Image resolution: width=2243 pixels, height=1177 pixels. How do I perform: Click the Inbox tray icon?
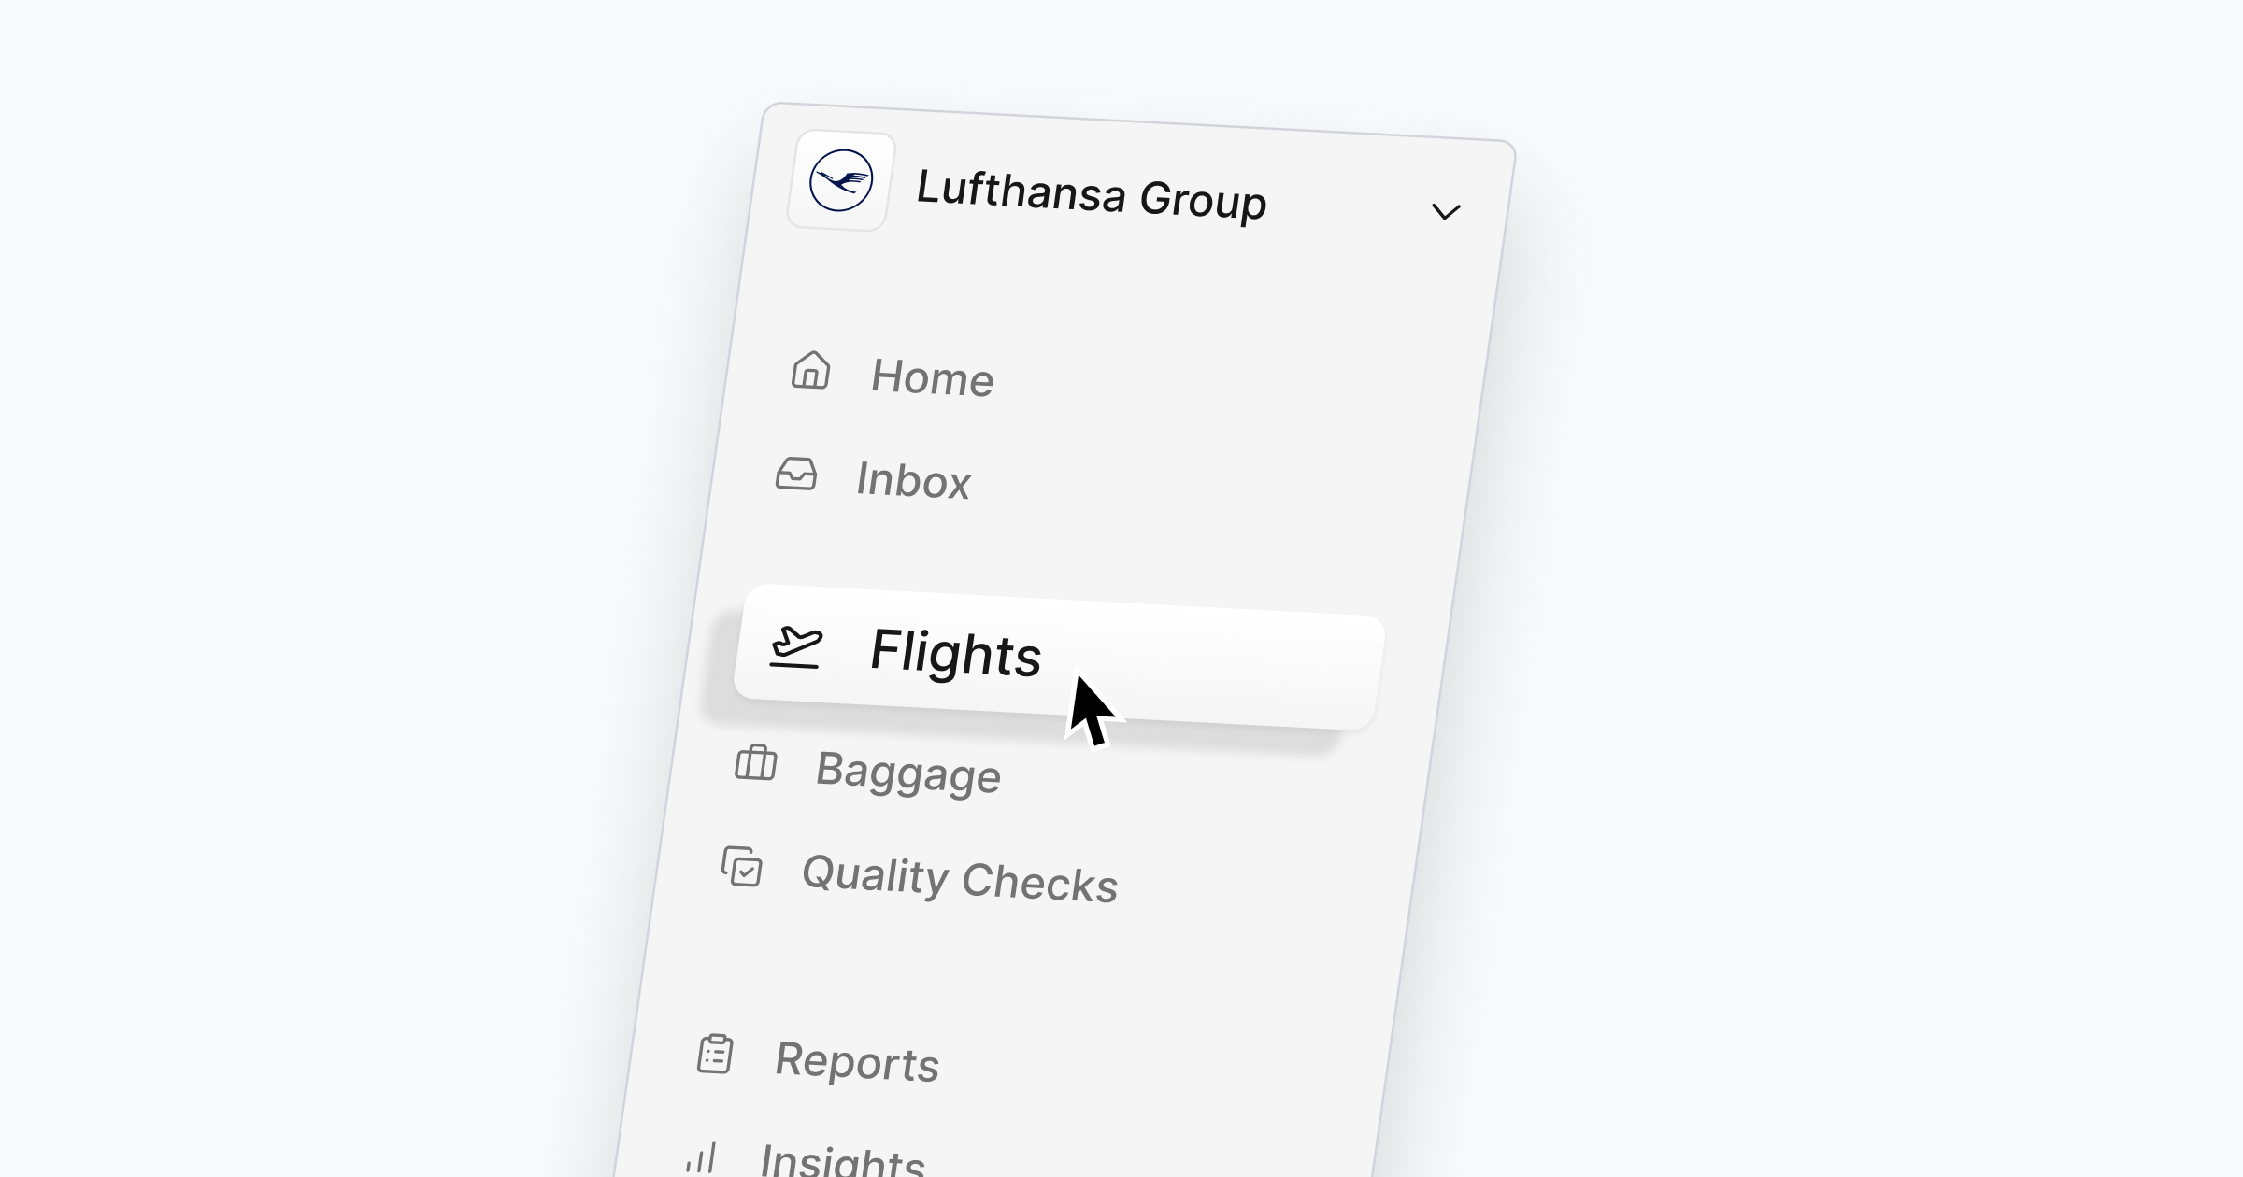[x=796, y=474]
